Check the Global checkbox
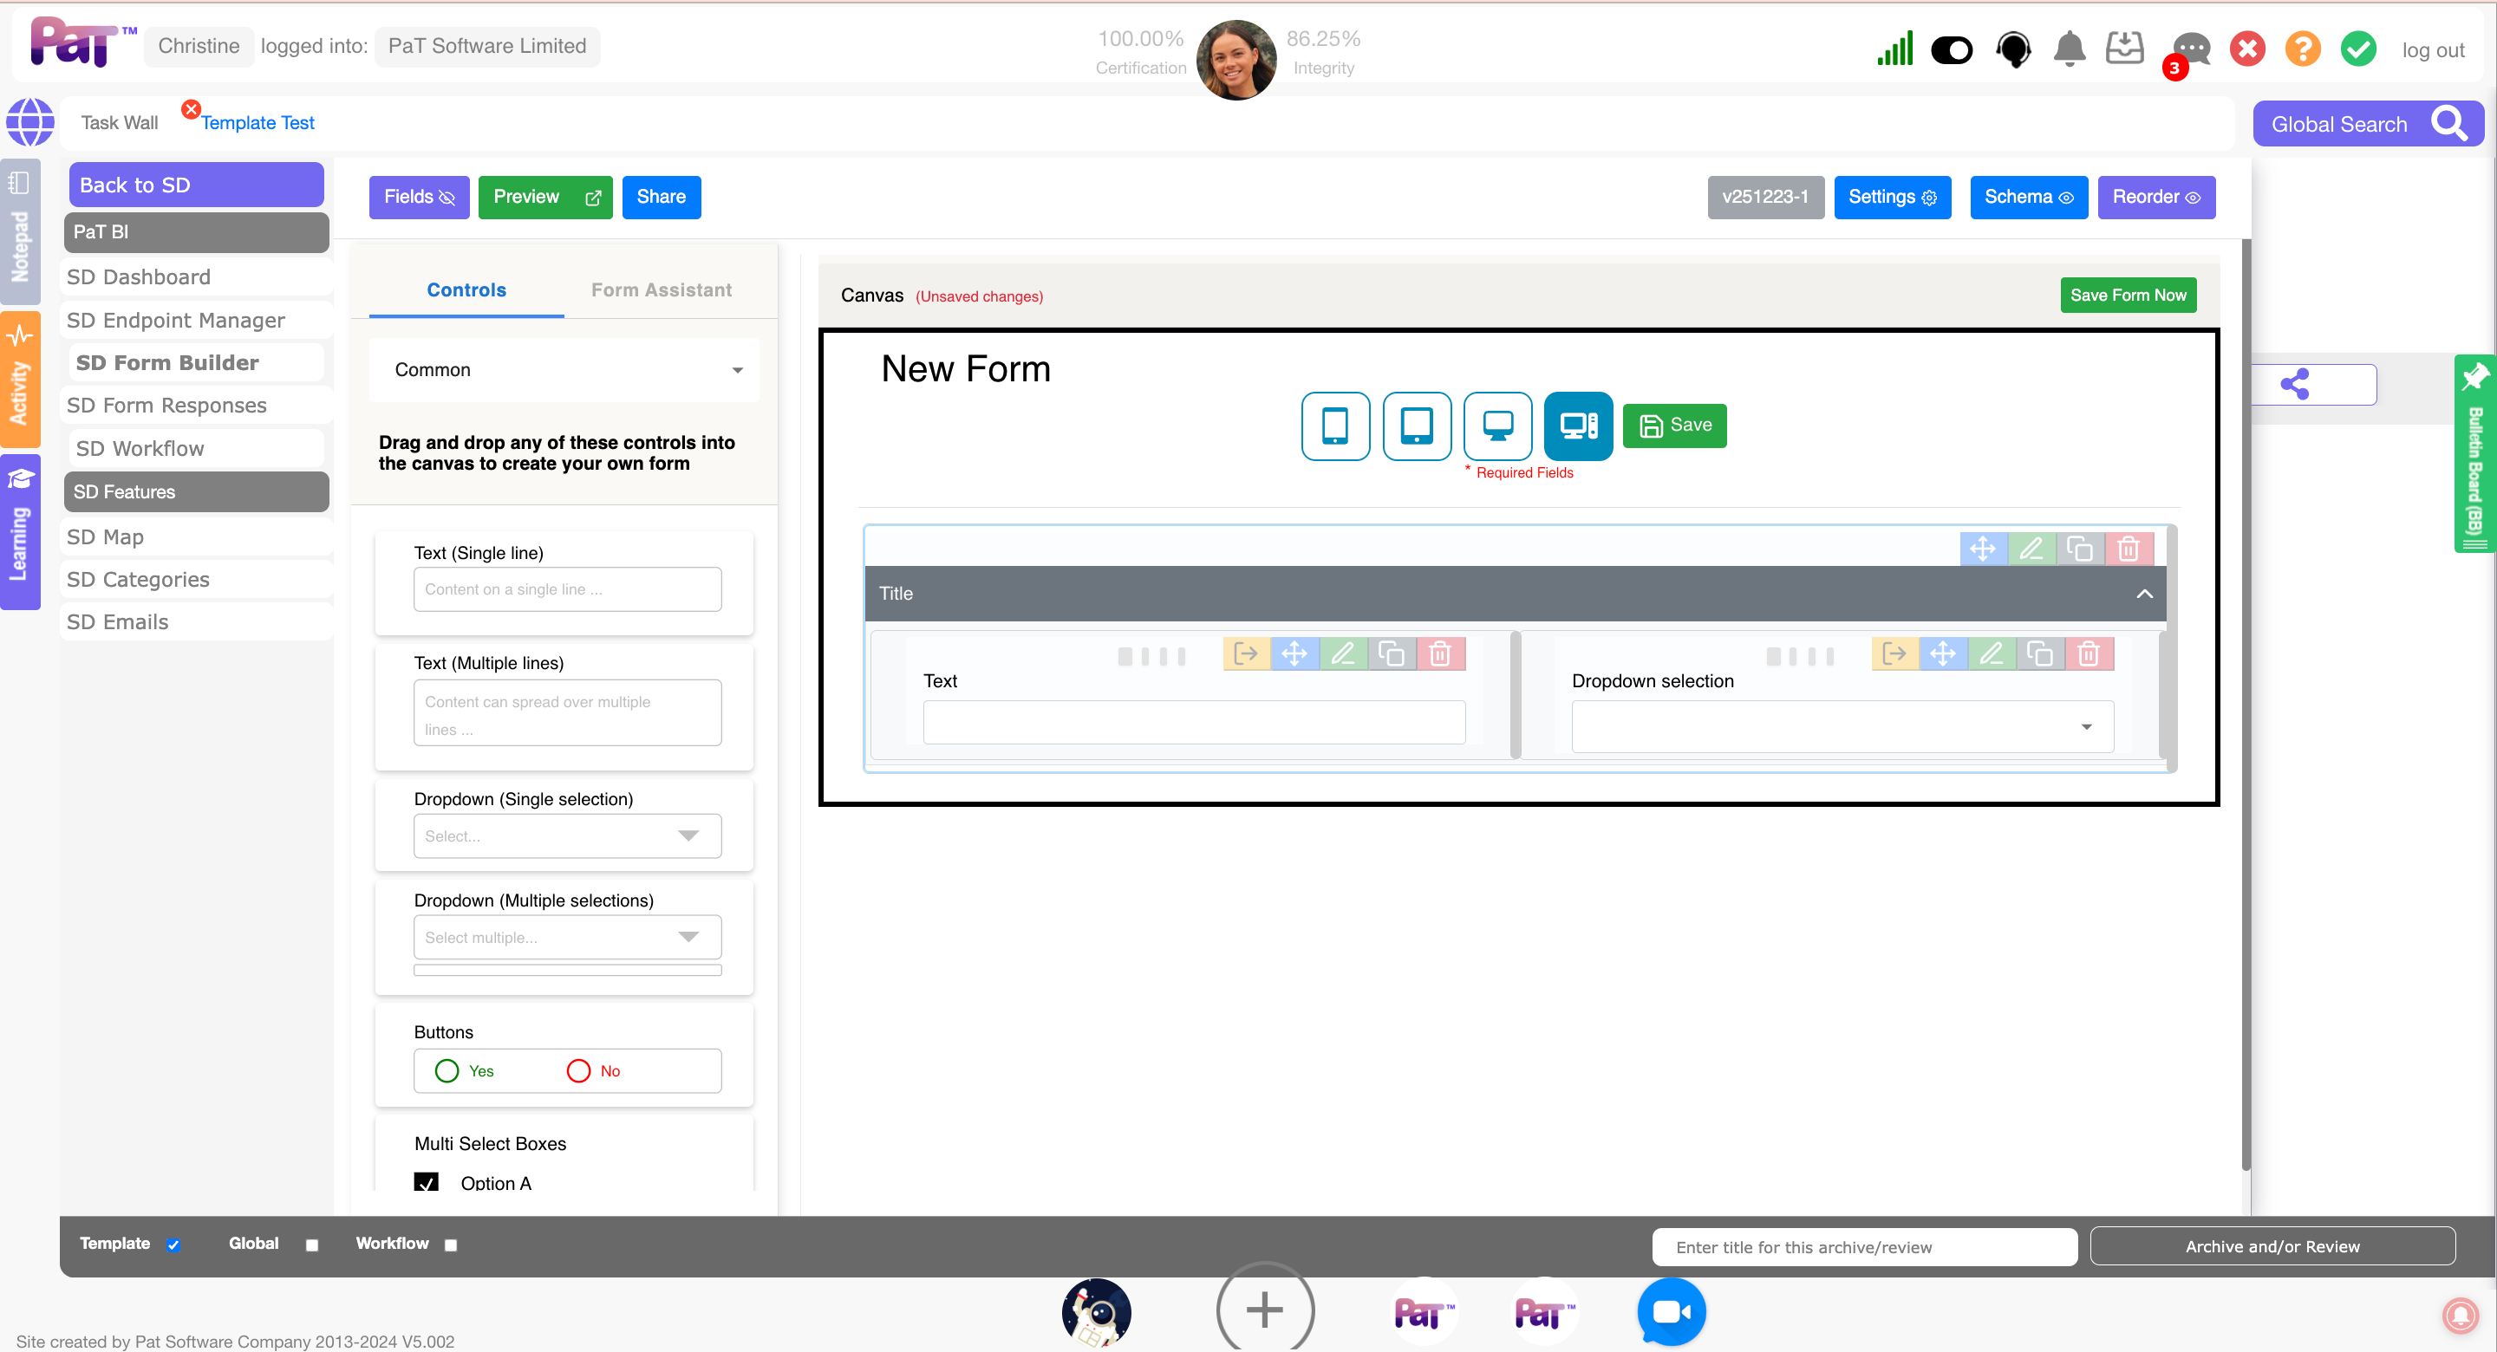This screenshot has width=2497, height=1352. tap(312, 1245)
